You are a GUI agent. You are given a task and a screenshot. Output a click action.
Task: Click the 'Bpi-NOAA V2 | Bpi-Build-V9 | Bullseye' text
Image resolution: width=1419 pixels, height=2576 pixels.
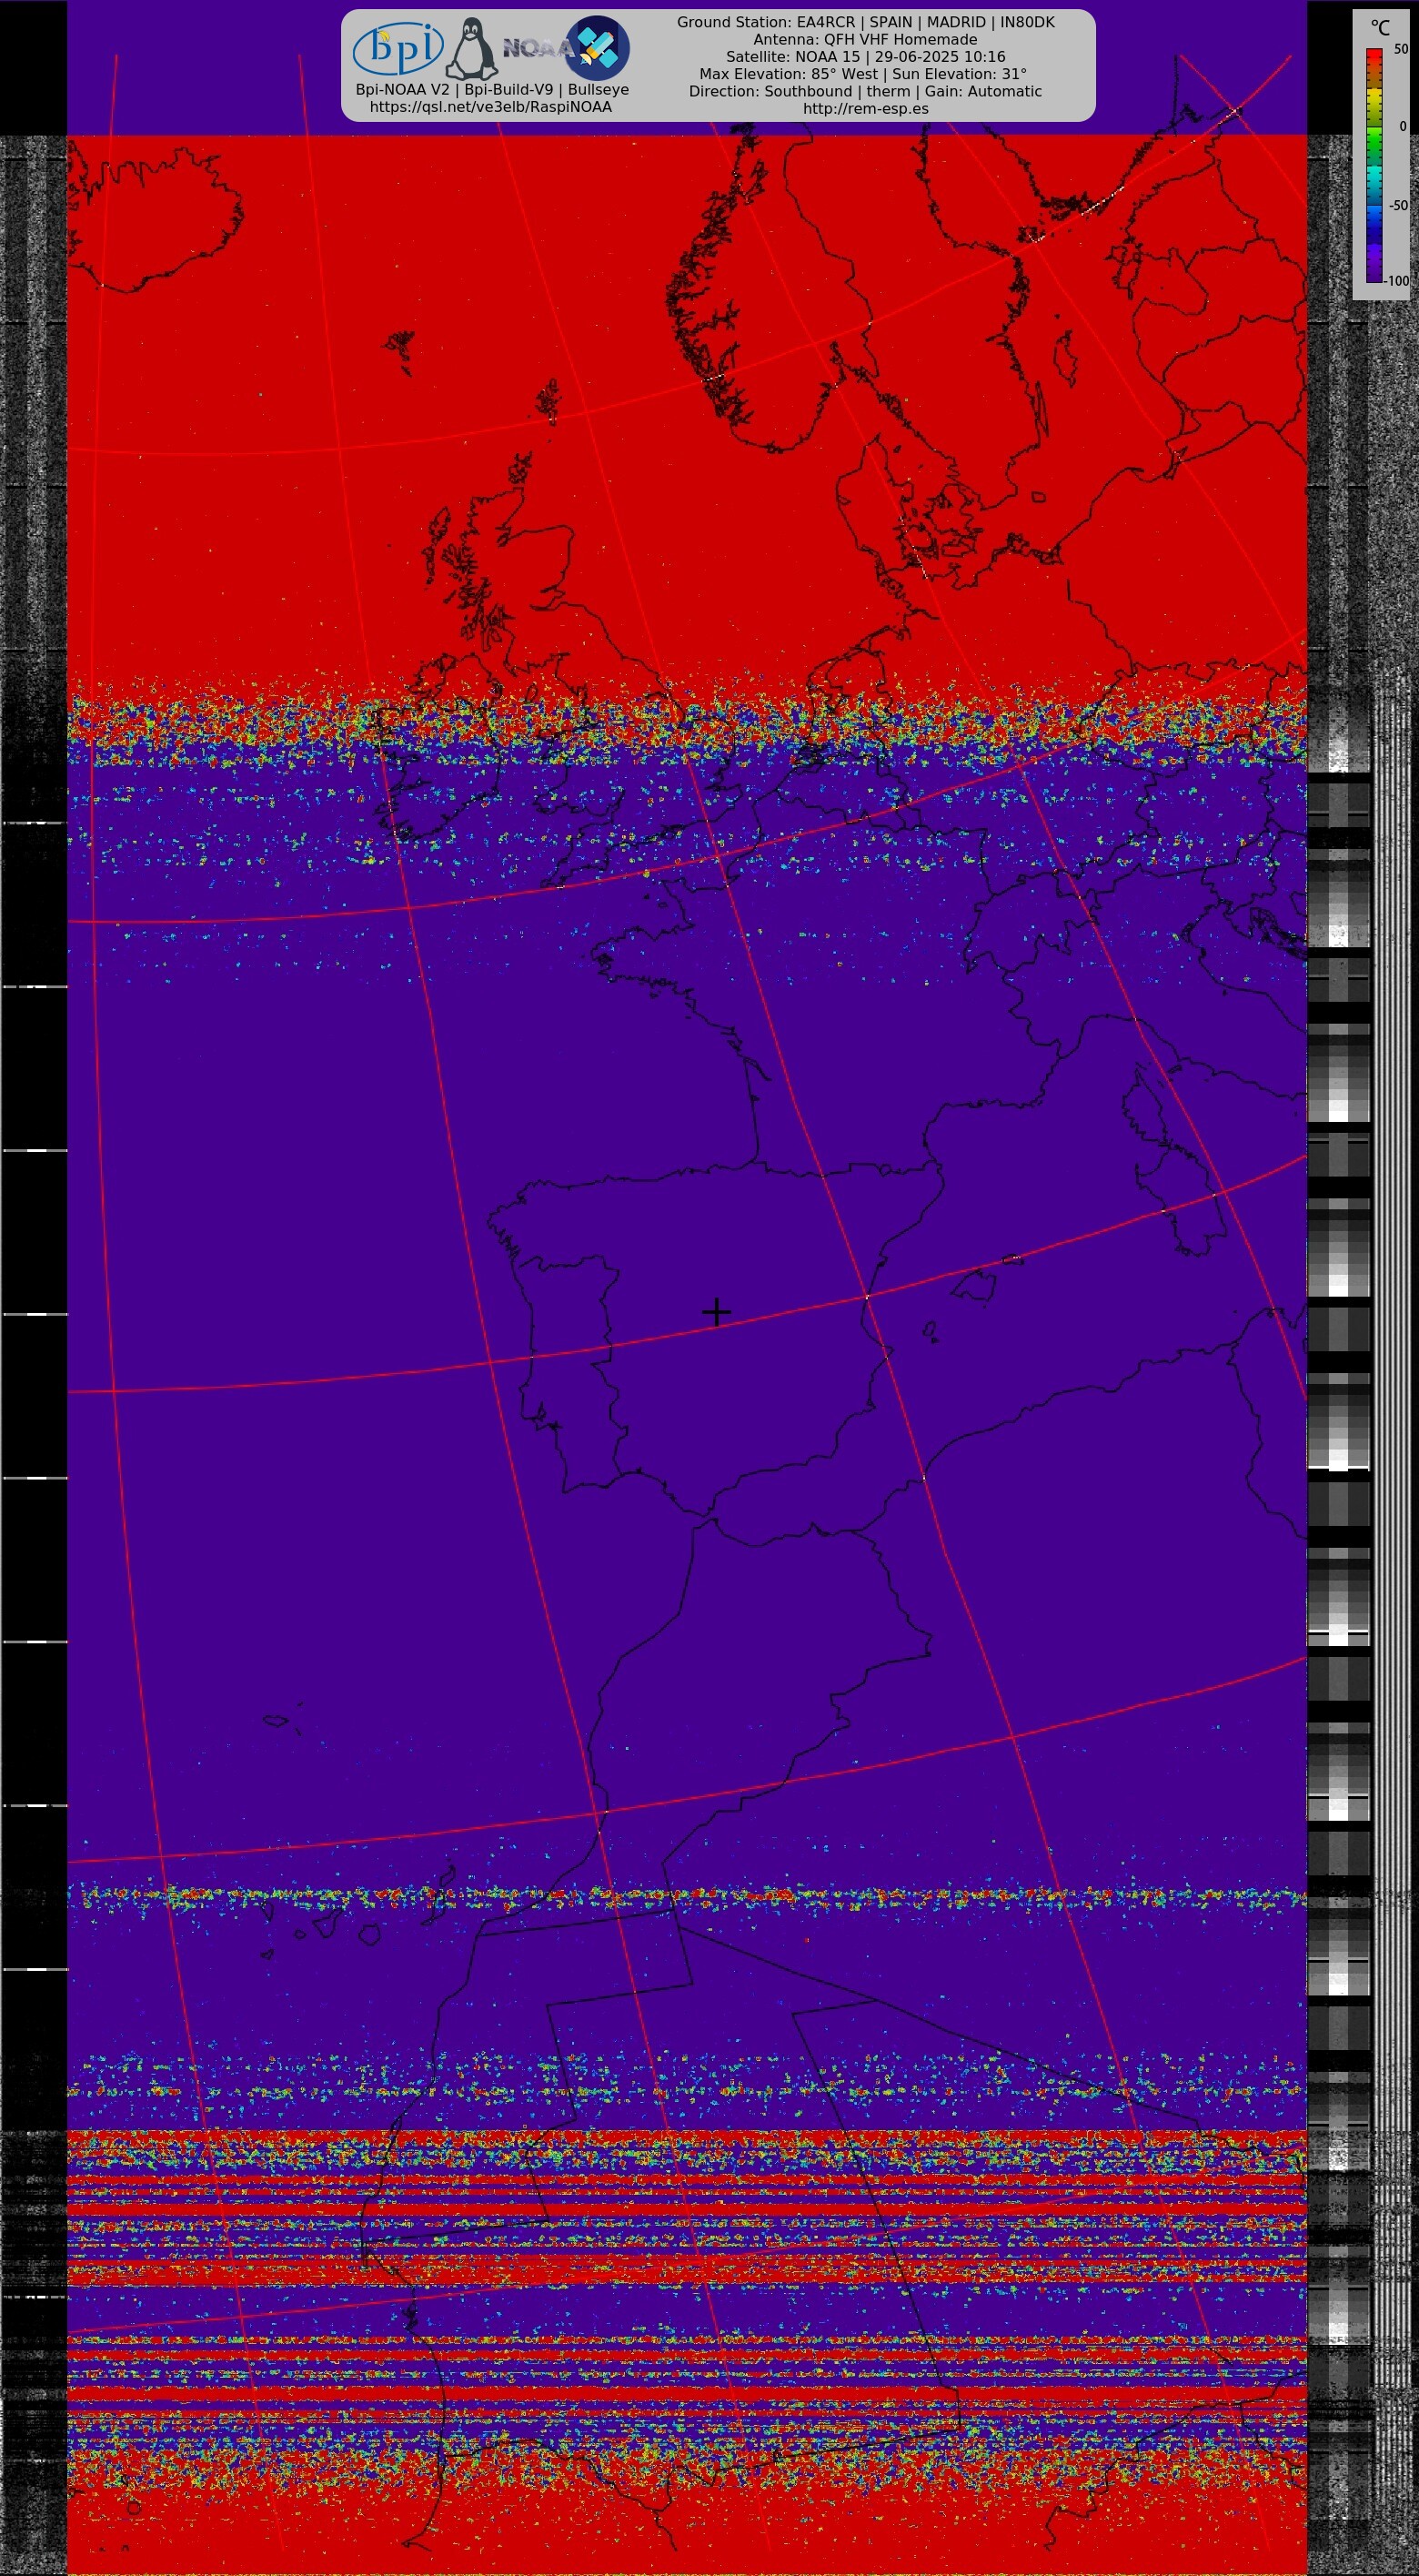coord(492,89)
